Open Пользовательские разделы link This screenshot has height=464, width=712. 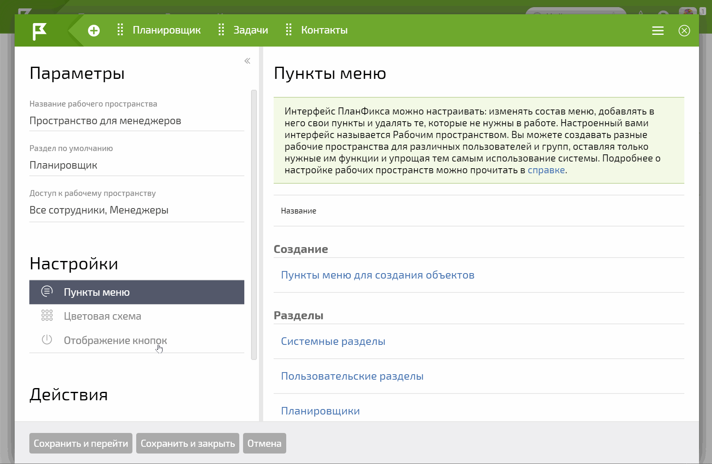[352, 376]
